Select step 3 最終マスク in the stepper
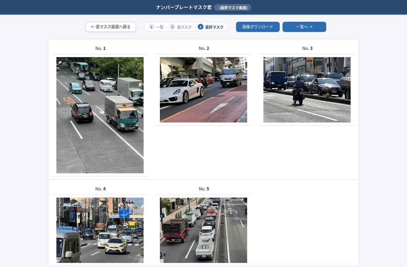Viewport: 407px width, 267px height. point(211,27)
